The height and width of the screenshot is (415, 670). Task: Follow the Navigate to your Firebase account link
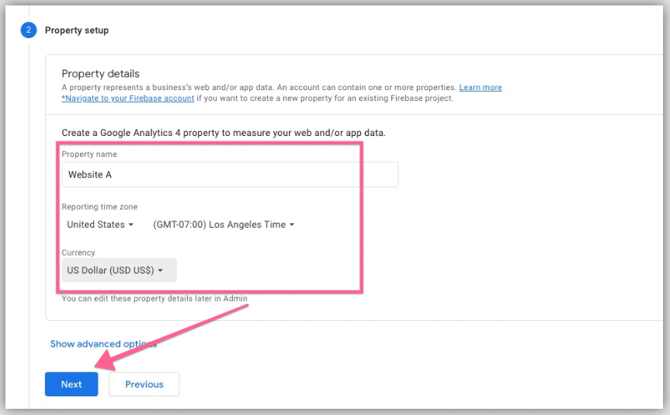point(128,99)
